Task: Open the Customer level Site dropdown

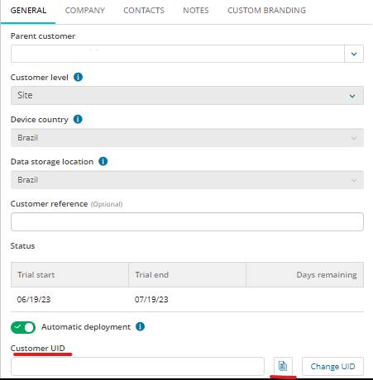Action: pos(187,95)
